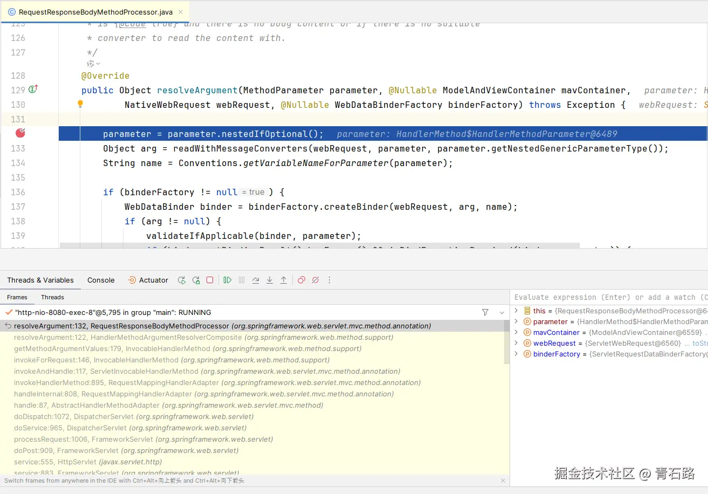Click the Evaluate expression input field

click(609, 297)
